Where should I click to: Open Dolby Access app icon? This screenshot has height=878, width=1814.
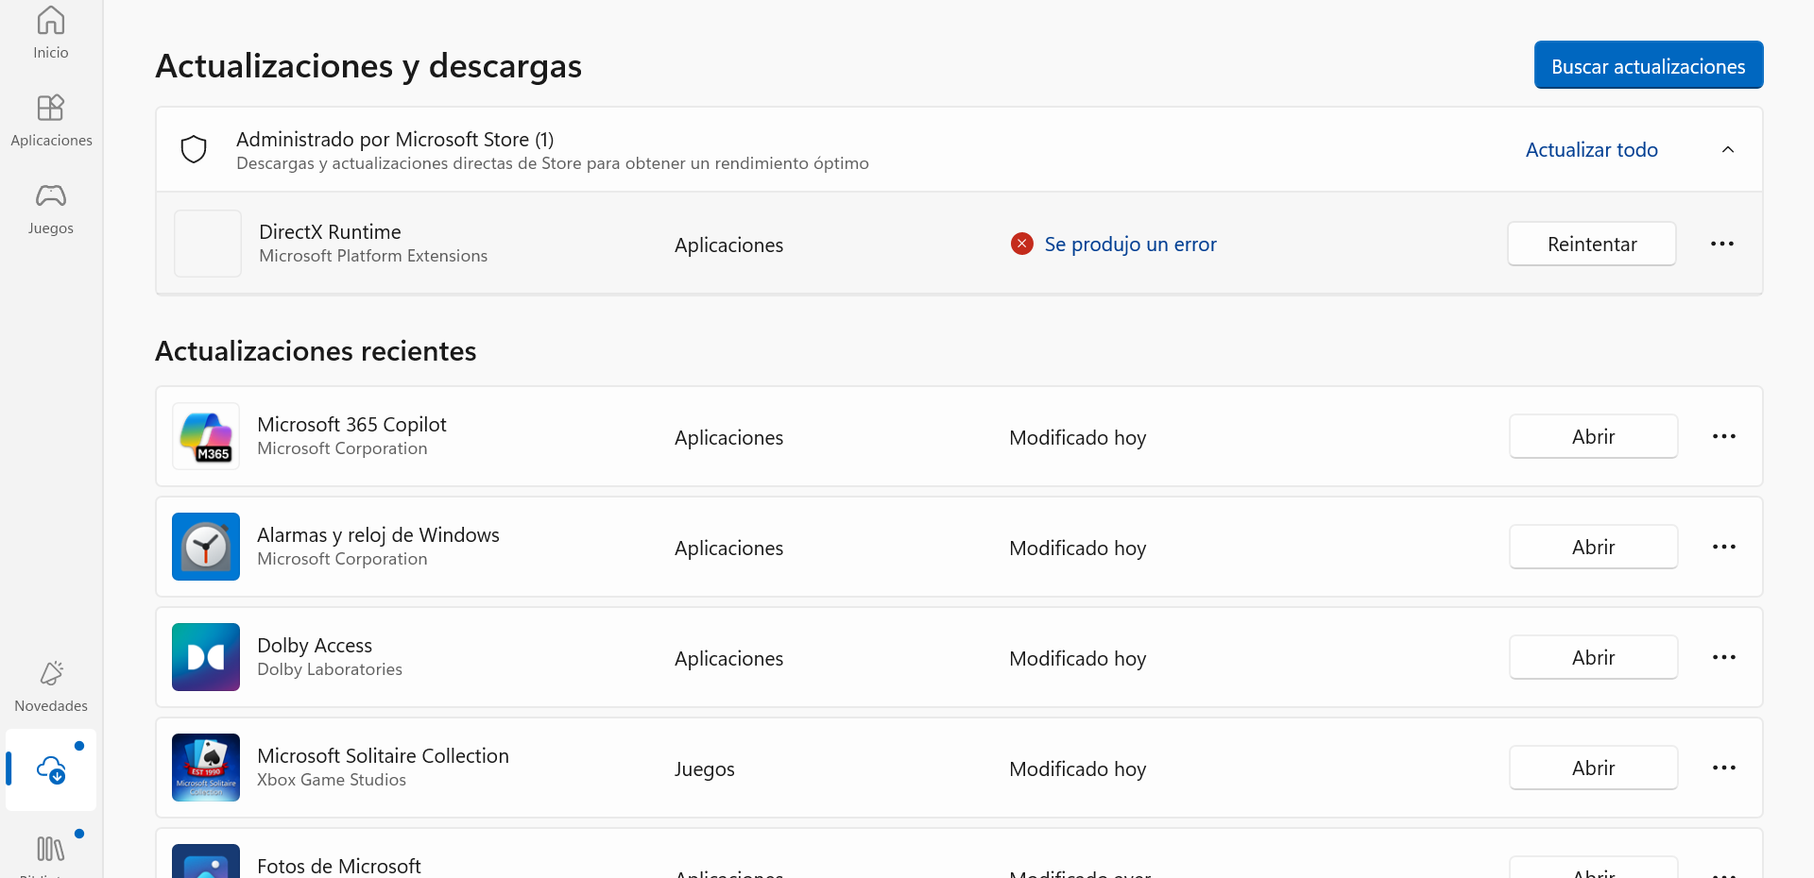206,657
